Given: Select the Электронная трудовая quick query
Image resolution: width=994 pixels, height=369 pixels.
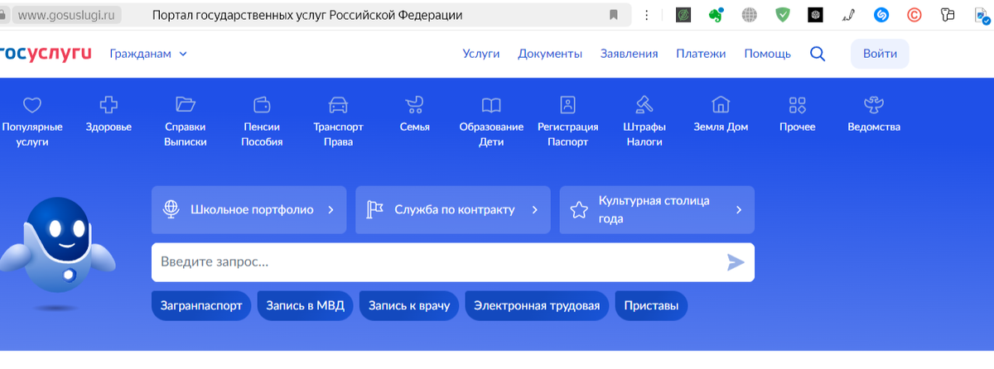Looking at the screenshot, I should (537, 306).
